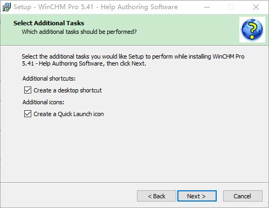Click the blue globe question mark icon
The height and width of the screenshot is (208, 269).
[252, 30]
